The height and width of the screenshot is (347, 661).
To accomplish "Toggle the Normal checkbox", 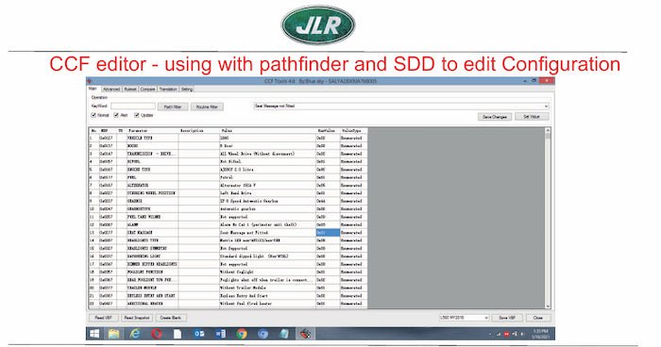I will (x=93, y=115).
